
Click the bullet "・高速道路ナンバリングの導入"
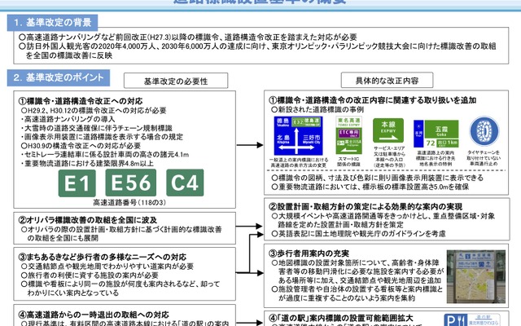pos(68,119)
